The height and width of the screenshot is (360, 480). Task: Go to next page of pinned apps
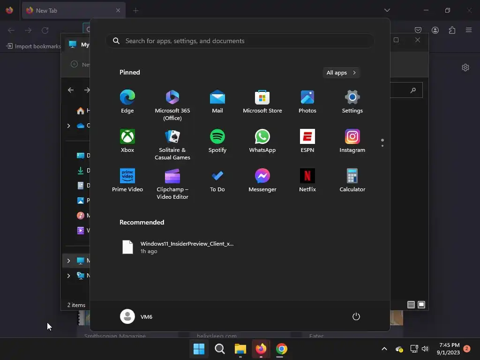[x=382, y=146]
